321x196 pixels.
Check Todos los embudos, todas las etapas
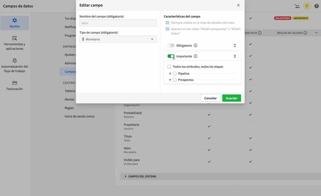tap(169, 67)
